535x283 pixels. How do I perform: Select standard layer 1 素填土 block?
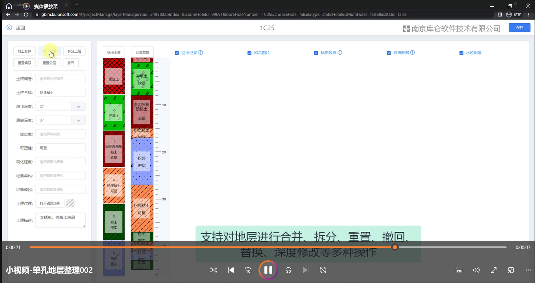pos(114,76)
